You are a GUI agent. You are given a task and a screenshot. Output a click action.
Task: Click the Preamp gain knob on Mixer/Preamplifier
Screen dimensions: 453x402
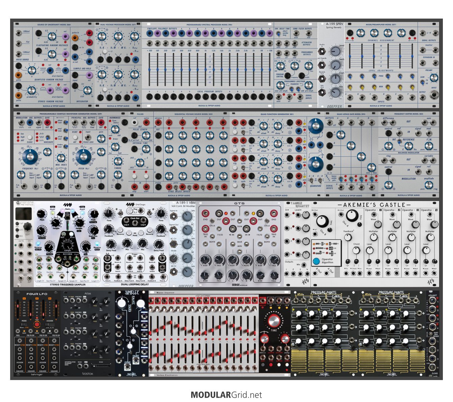pos(434,78)
